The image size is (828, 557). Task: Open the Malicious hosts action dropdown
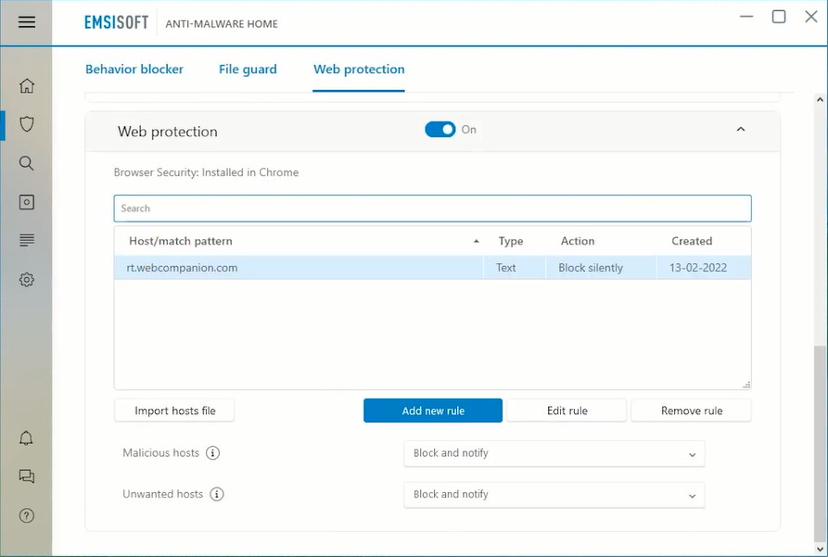point(554,453)
